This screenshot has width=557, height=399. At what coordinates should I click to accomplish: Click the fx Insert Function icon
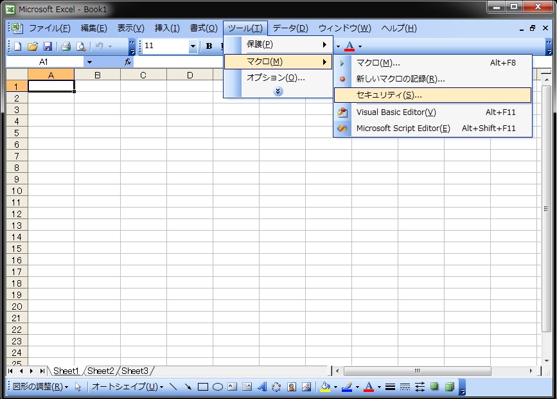click(128, 62)
